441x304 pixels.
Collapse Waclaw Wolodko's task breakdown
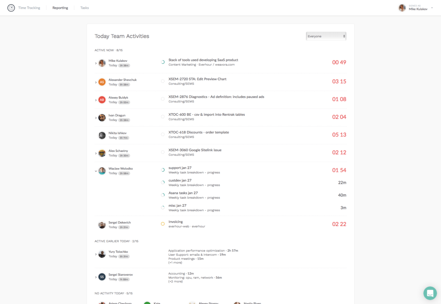[96, 170]
